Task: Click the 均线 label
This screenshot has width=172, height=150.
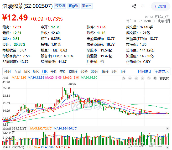Action: click(5, 77)
